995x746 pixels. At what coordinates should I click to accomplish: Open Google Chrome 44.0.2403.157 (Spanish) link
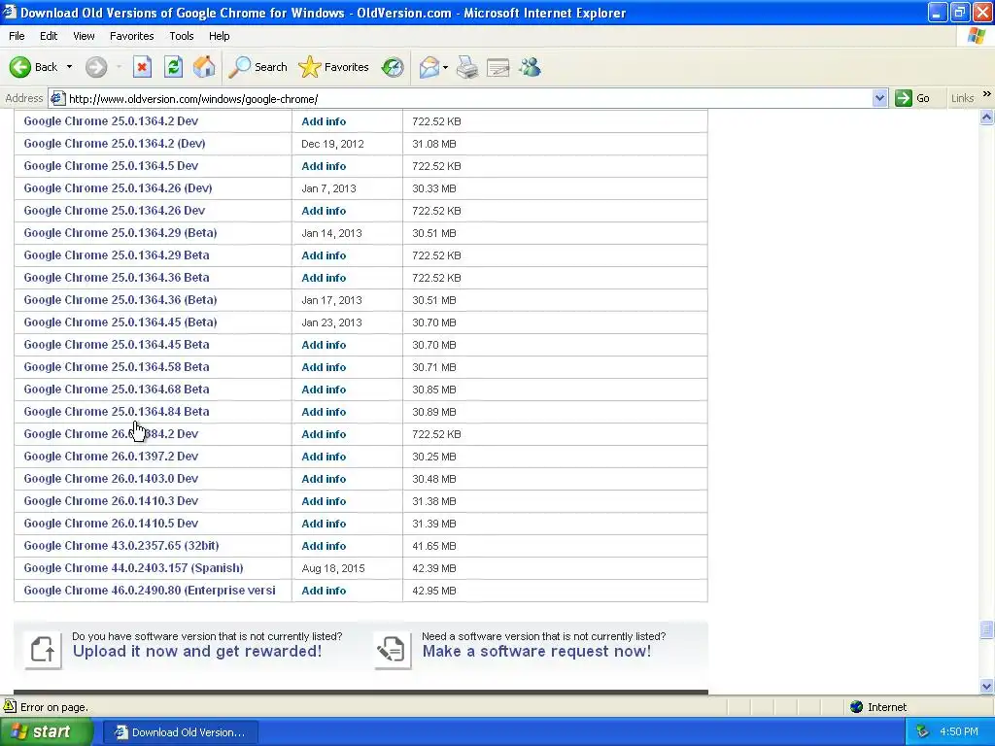coord(133,567)
